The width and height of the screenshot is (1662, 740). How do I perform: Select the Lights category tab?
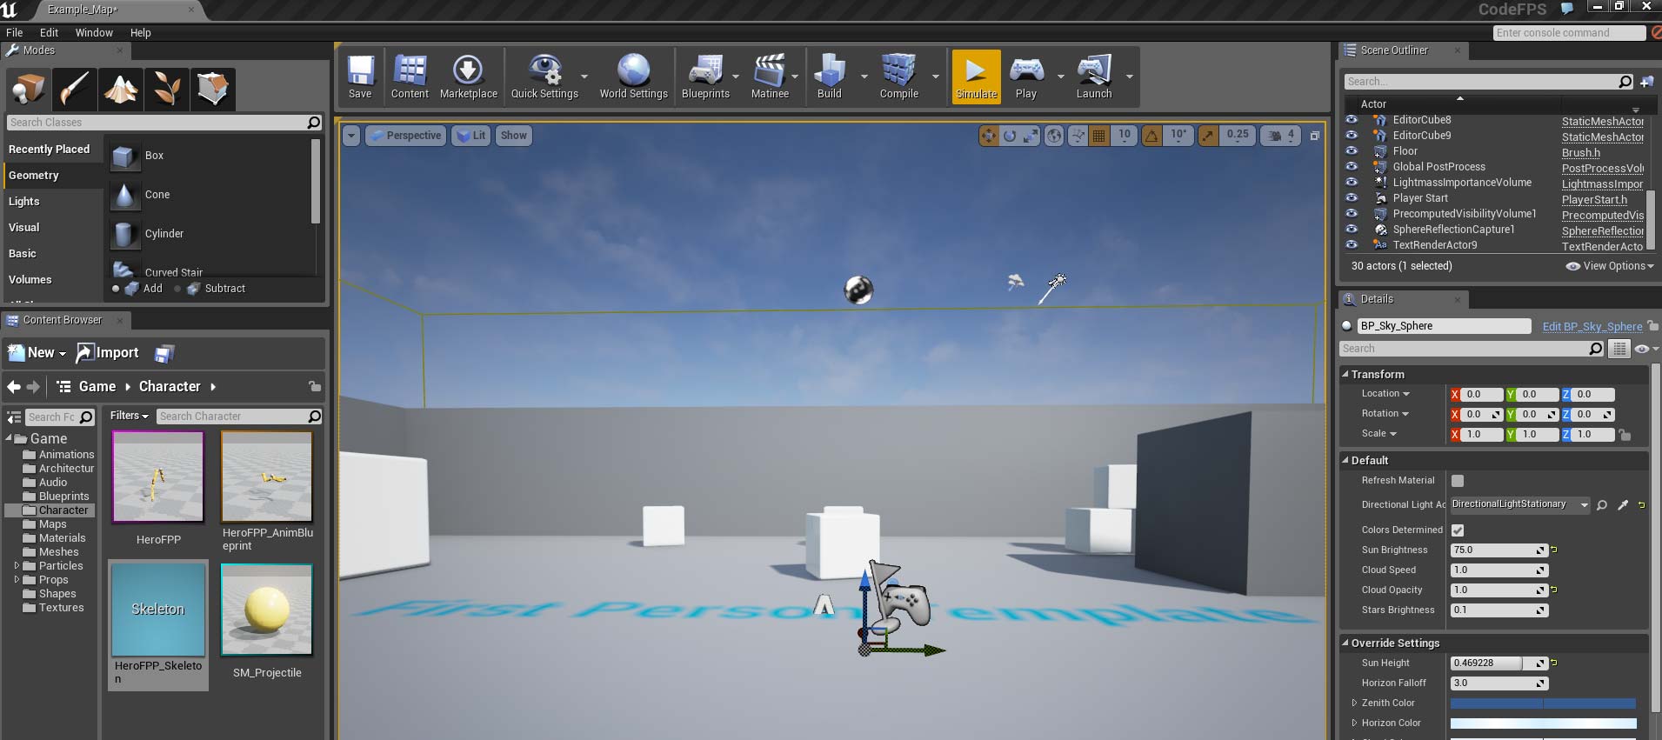pos(52,202)
